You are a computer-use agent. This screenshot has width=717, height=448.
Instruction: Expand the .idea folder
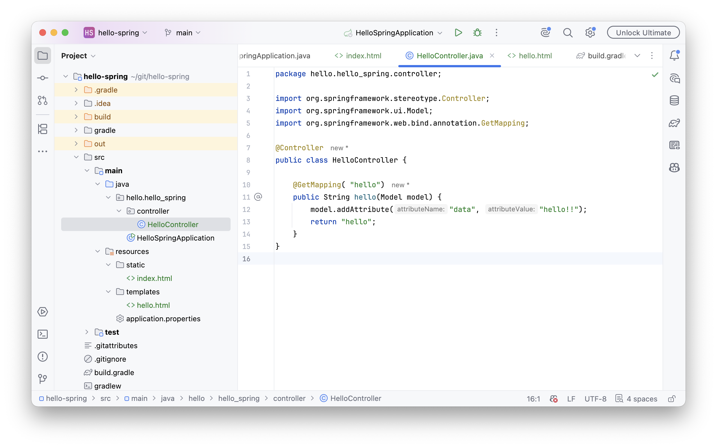(x=76, y=103)
